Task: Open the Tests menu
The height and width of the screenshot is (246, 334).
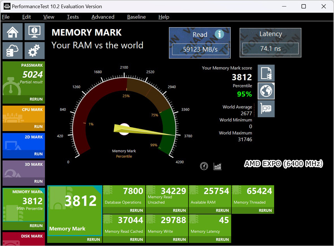Action: point(73,17)
